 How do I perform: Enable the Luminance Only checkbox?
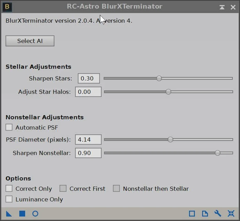[x=9, y=199]
